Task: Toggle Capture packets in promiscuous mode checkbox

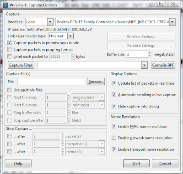Action: pyautogui.click(x=10, y=43)
